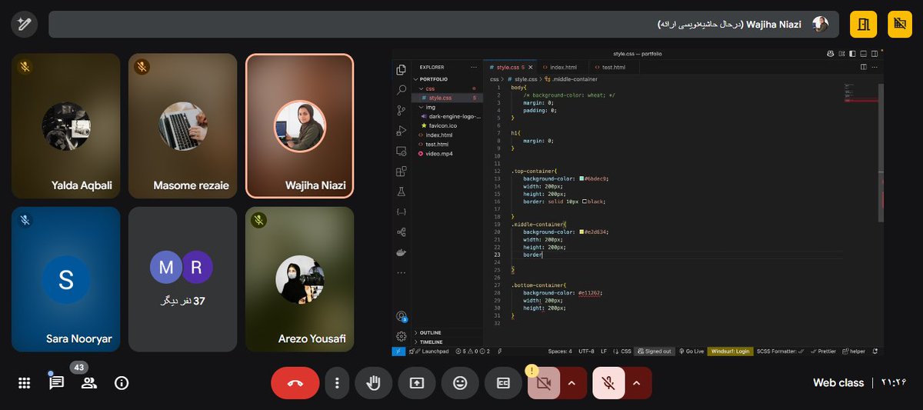Open the Testing flask icon in VS Code
This screenshot has height=410, width=923.
click(401, 192)
